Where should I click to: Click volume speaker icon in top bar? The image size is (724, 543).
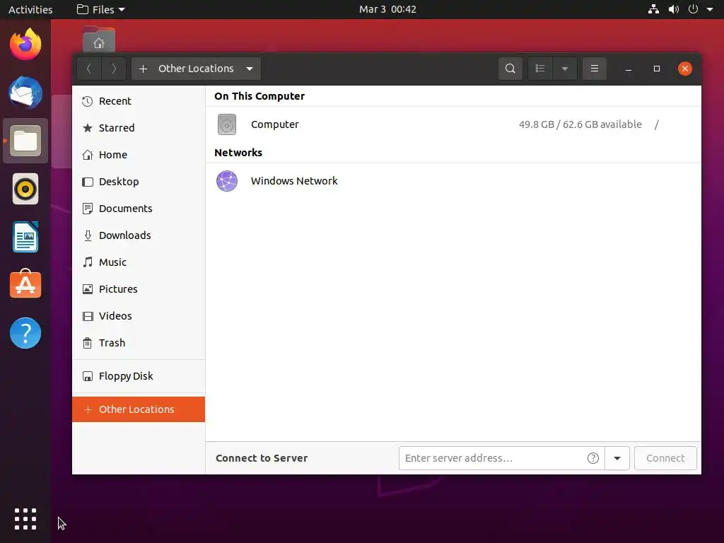click(674, 9)
